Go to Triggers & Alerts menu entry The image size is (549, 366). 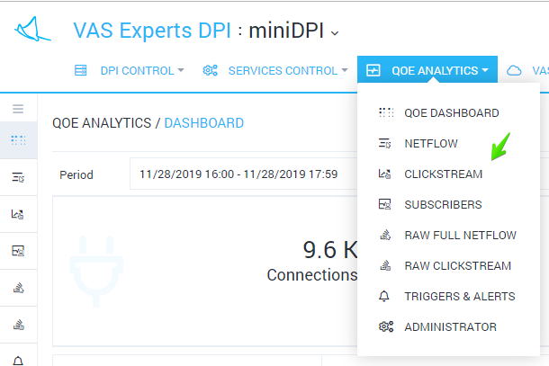coord(459,297)
